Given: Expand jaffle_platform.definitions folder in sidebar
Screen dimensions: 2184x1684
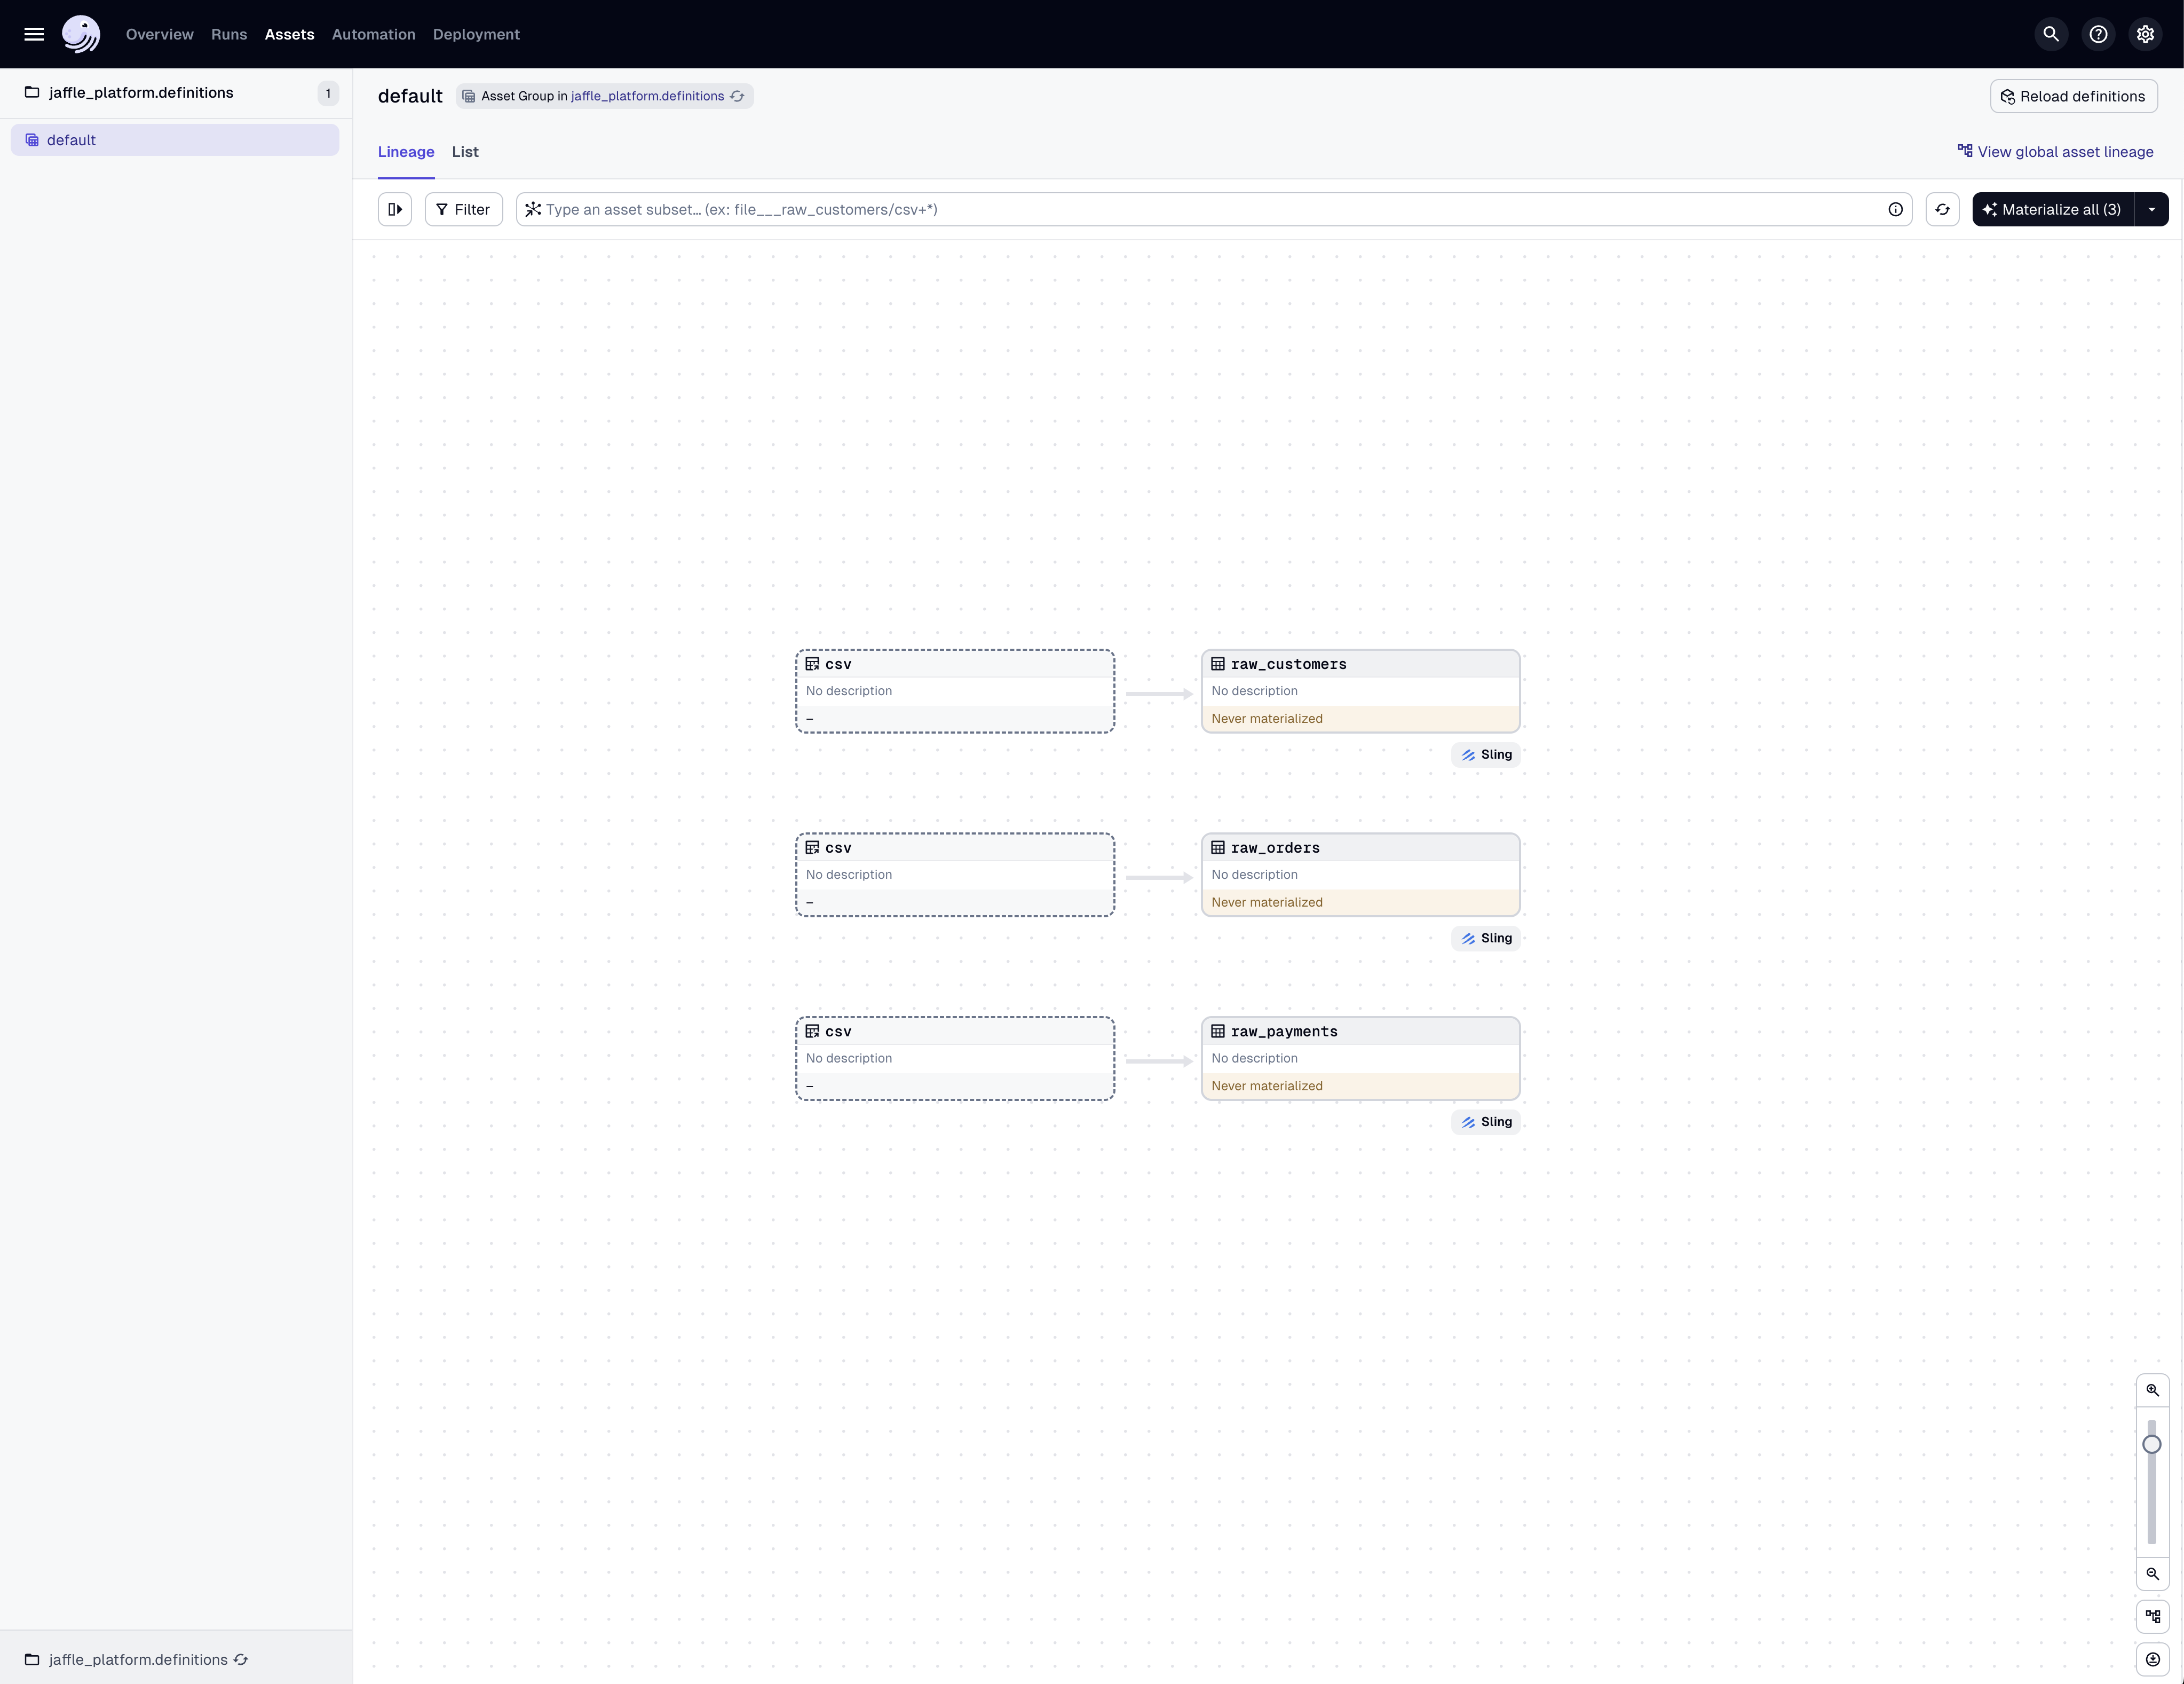Looking at the screenshot, I should (140, 92).
